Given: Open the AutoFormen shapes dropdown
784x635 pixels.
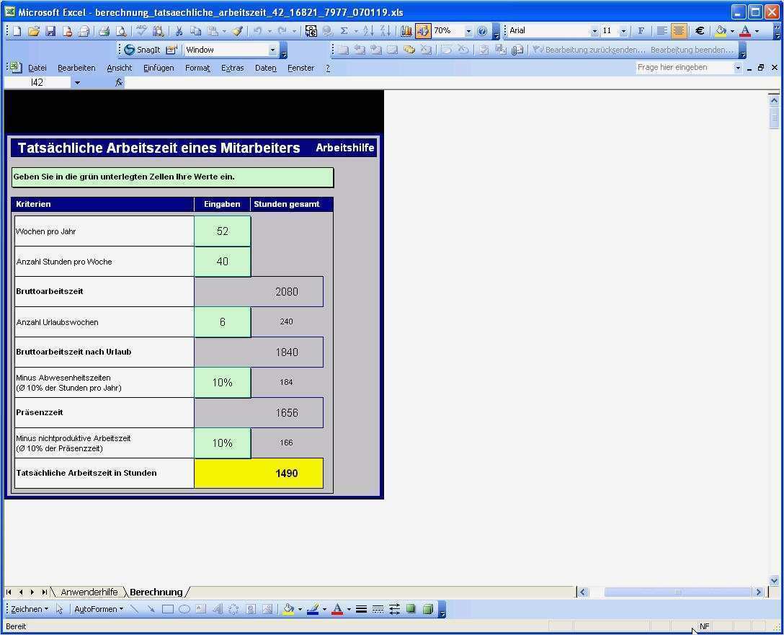Looking at the screenshot, I should [x=99, y=609].
